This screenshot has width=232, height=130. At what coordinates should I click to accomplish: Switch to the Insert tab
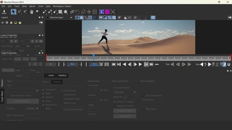[x=51, y=75]
